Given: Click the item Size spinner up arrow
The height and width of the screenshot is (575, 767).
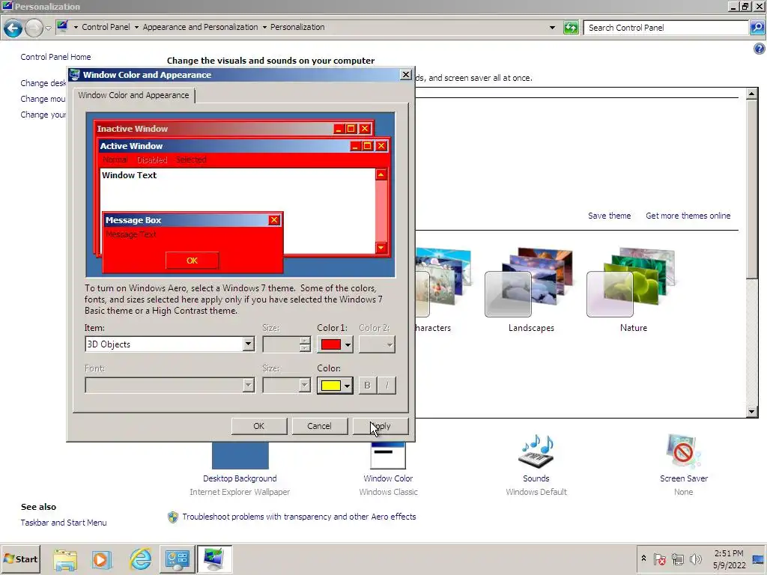Looking at the screenshot, I should pos(305,341).
